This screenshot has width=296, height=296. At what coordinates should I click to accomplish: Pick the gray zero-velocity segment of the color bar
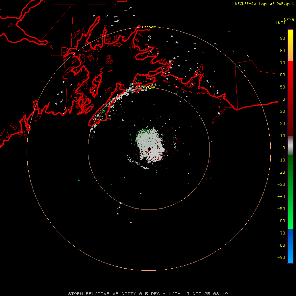(x=290, y=146)
